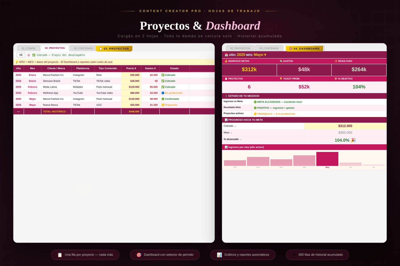Click the green circle beside META ALCANZADA

(x=255, y=102)
